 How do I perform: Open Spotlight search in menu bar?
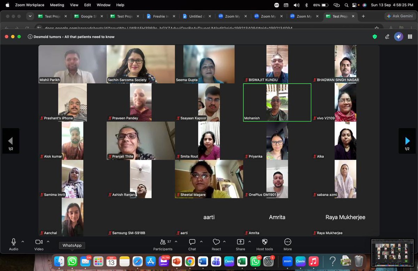coord(346,5)
